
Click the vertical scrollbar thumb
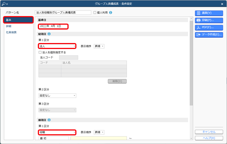tap(191, 63)
